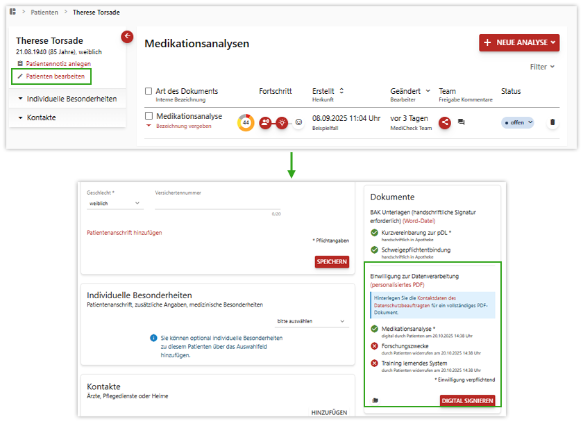Viewport: 583px width, 424px height.
Task: Click the red share team icon
Action: pyautogui.click(x=445, y=122)
